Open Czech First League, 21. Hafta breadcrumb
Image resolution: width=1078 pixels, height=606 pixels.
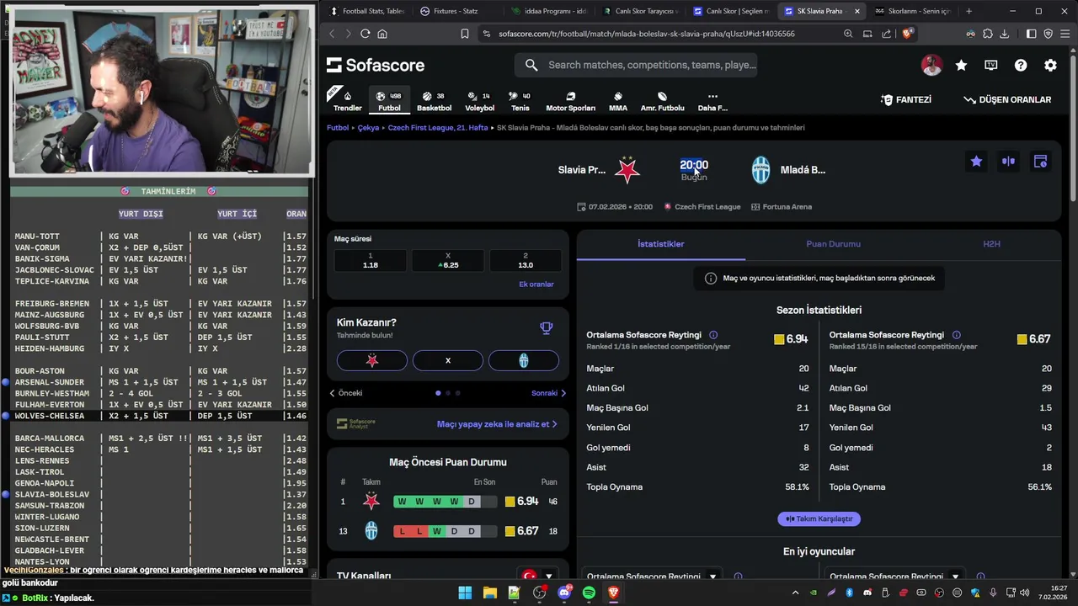pos(438,128)
